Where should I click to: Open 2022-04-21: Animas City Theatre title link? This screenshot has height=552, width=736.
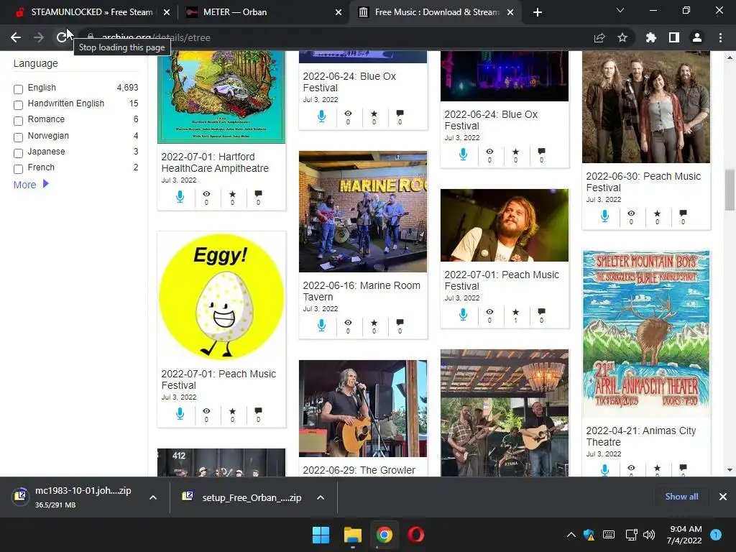pyautogui.click(x=640, y=436)
